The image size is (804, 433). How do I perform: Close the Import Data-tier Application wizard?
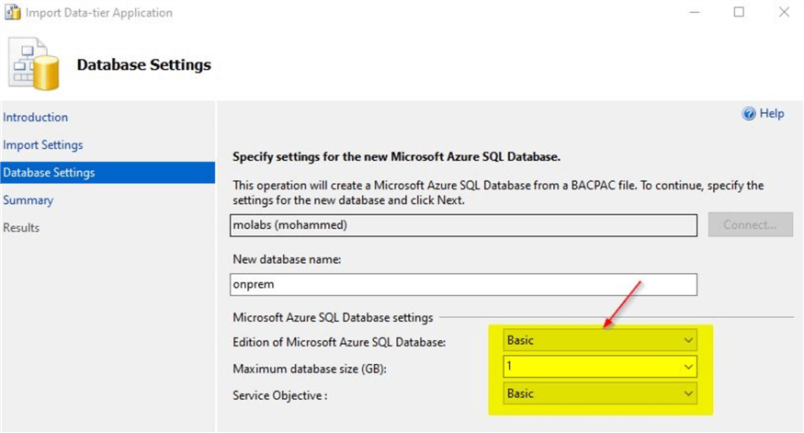tap(782, 13)
